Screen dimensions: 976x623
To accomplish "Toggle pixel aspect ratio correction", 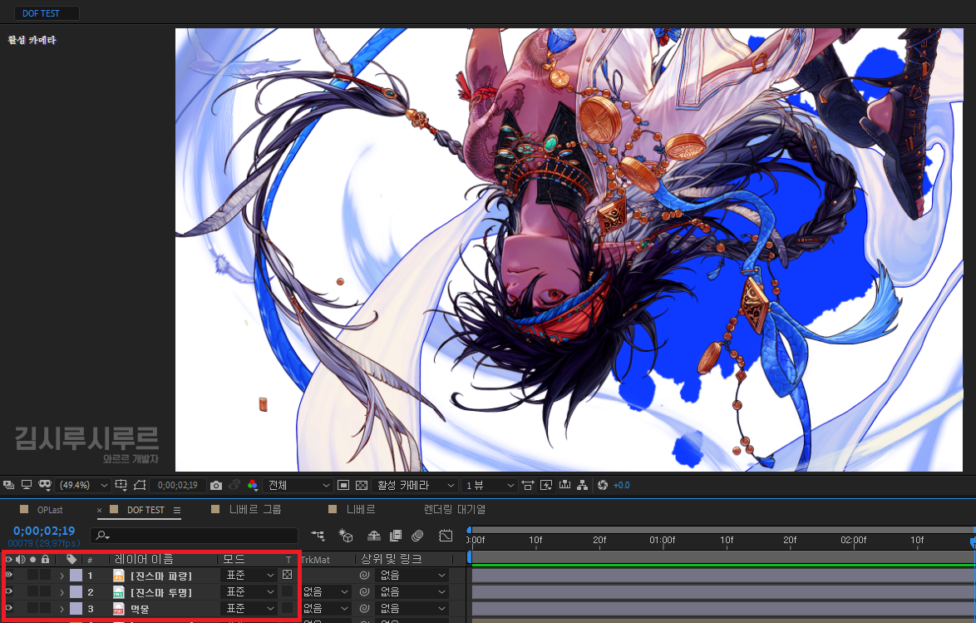I will 528,485.
